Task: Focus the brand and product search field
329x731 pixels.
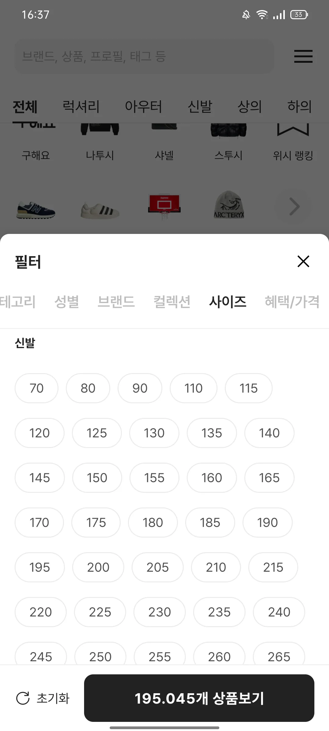Action: (x=144, y=56)
